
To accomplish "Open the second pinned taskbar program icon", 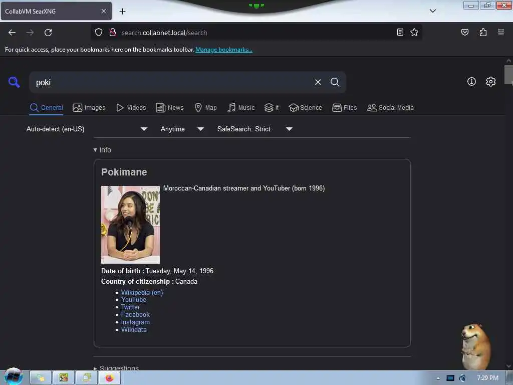I will (64, 378).
